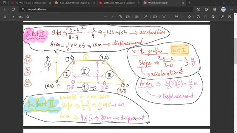Click the Save as icon in PDF toolbar
Image resolution: width=237 pixels, height=133 pixels.
coord(213,17)
